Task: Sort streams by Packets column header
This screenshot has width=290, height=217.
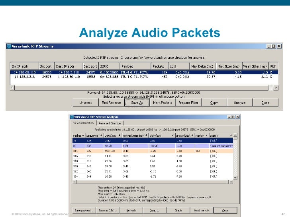Action: tap(160, 66)
